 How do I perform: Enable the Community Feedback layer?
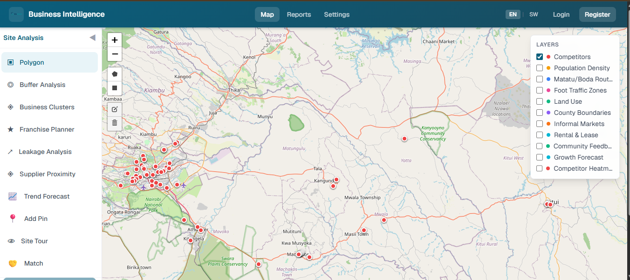(x=540, y=146)
